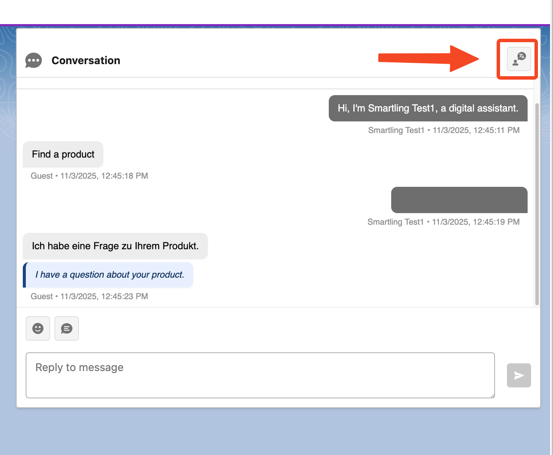Image resolution: width=553 pixels, height=455 pixels.
Task: Click the Smartling Test1 12:45:11 PM timestamp
Action: 444,130
